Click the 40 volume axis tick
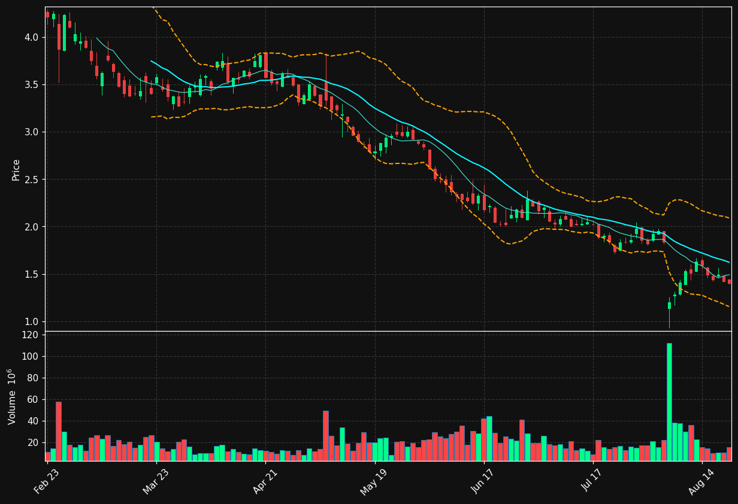 click(32, 421)
